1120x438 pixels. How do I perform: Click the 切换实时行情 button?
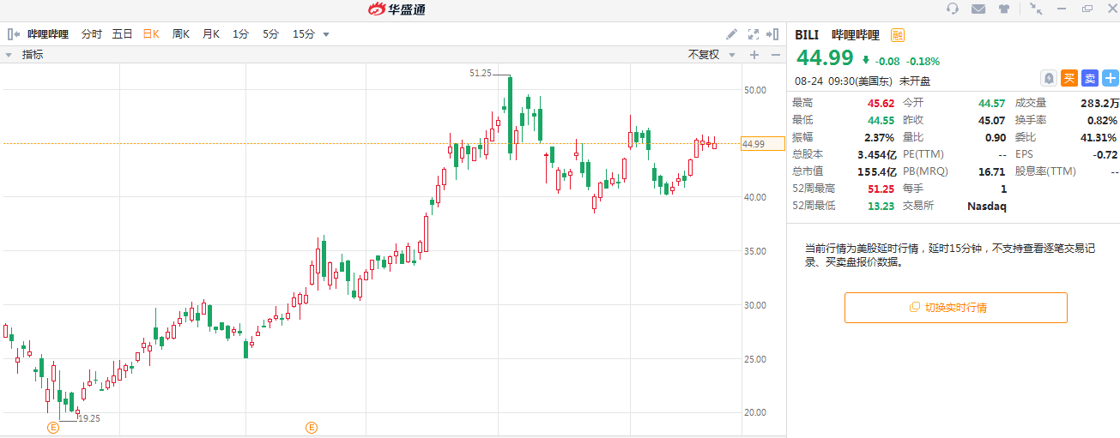(955, 307)
